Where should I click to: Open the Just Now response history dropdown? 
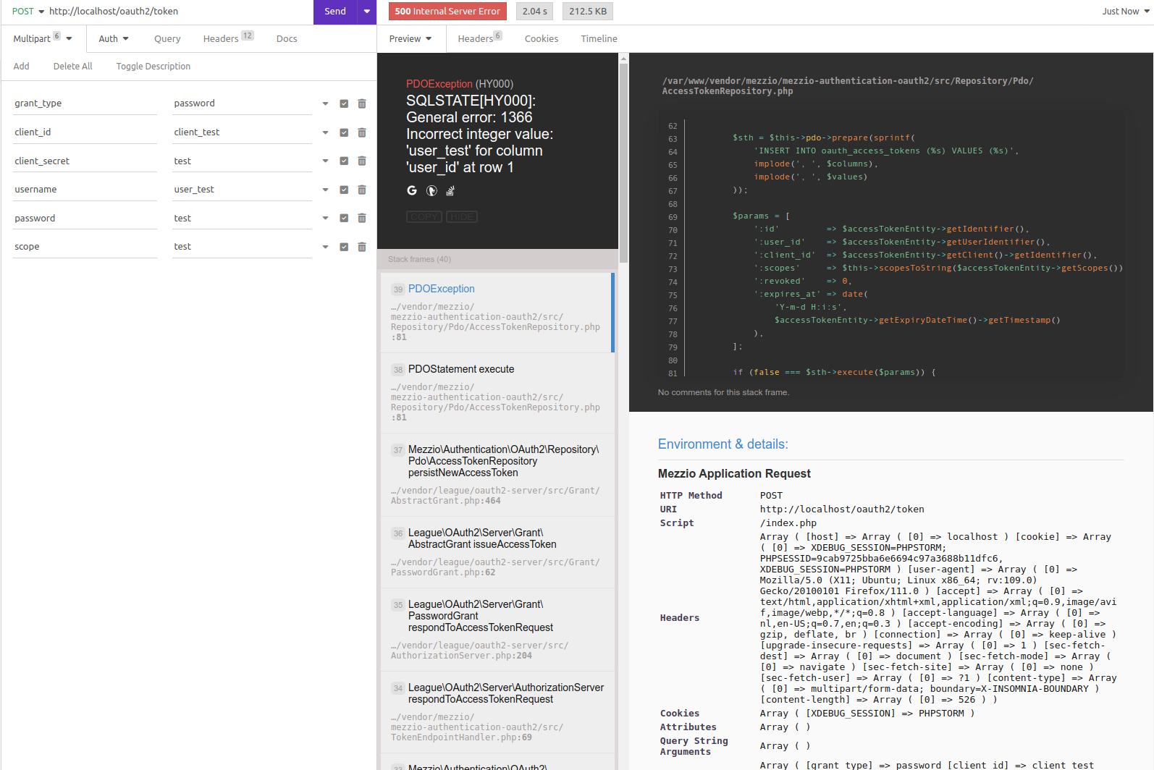pyautogui.click(x=1126, y=12)
